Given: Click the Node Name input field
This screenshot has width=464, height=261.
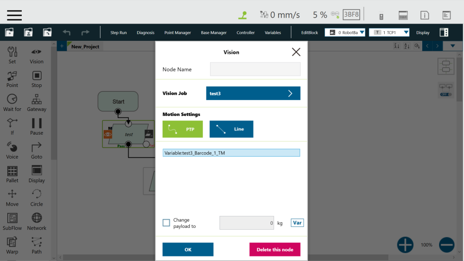Looking at the screenshot, I should click(255, 69).
